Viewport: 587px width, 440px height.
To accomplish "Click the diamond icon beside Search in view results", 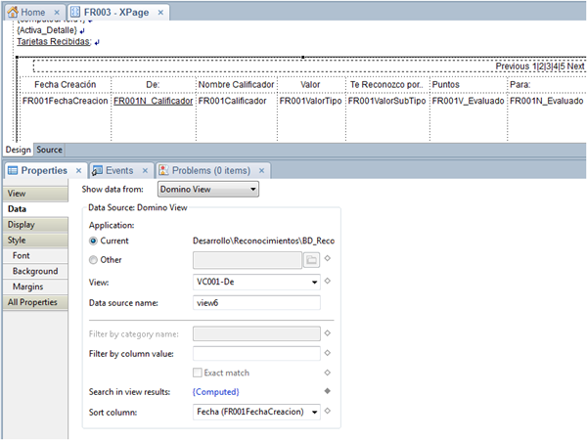I will pos(329,392).
